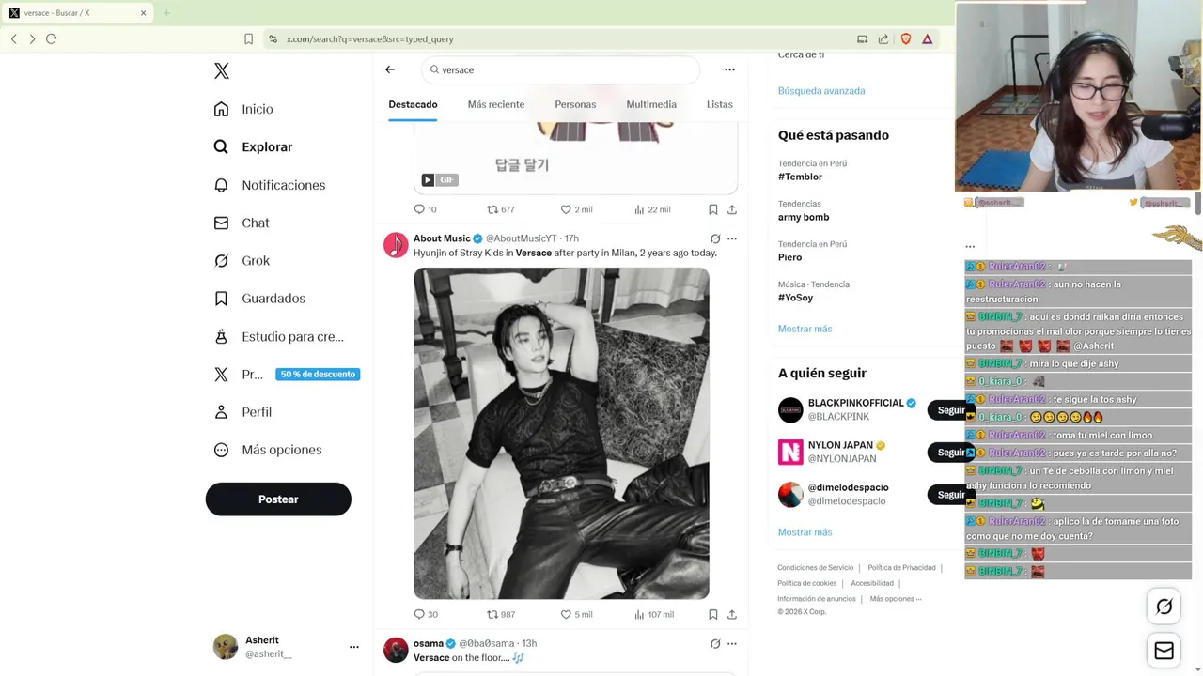Open the Brave Shields lion icon

[906, 38]
